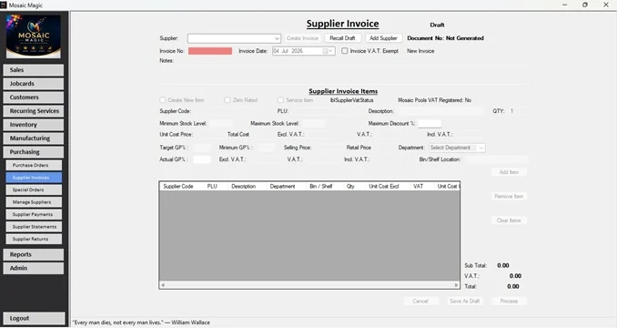Click the Add Item button

click(x=509, y=172)
